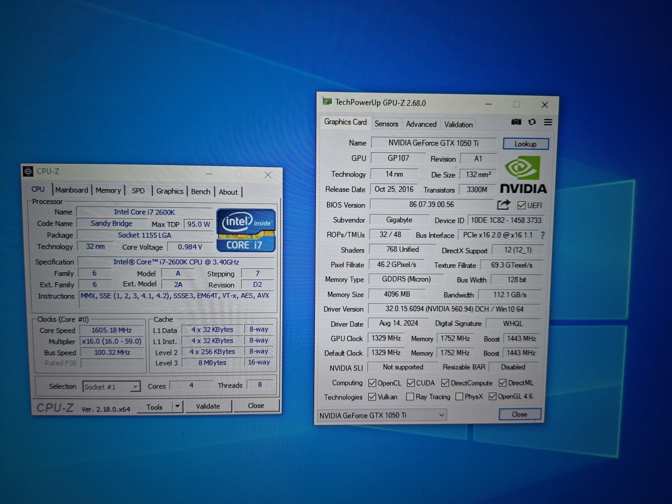Toggle the UEFI checkbox

(x=521, y=205)
